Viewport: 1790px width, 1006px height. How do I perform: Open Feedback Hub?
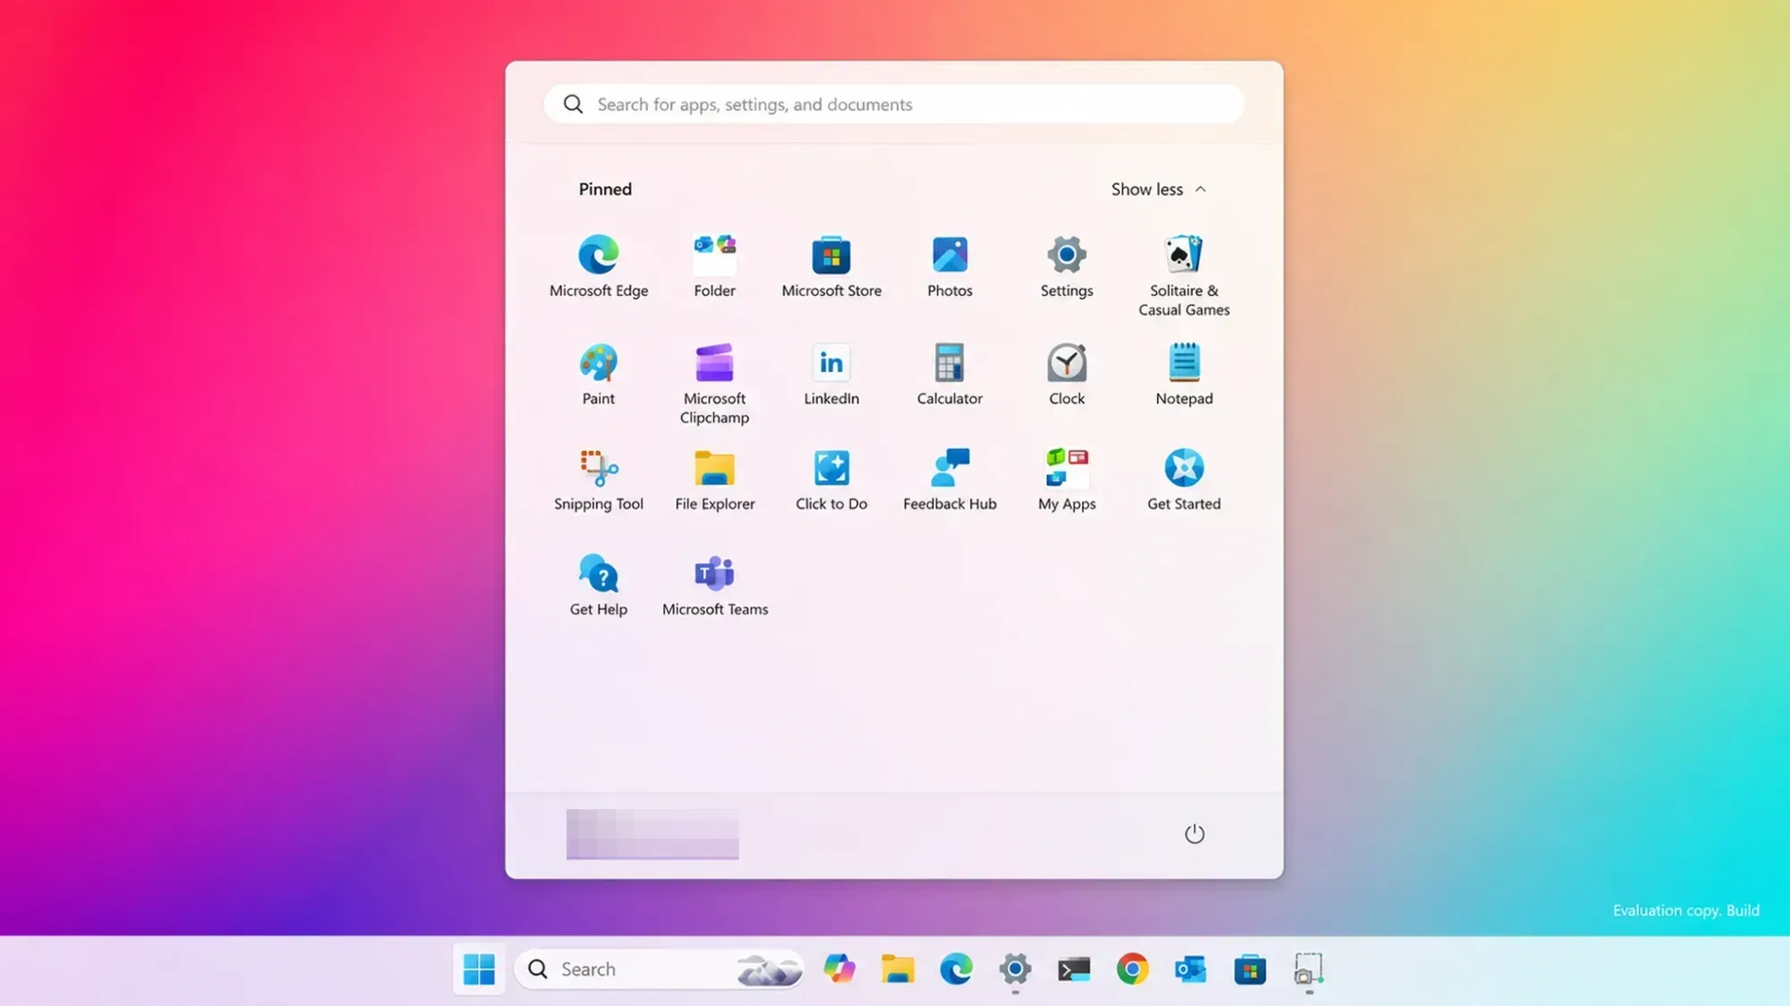950,480
